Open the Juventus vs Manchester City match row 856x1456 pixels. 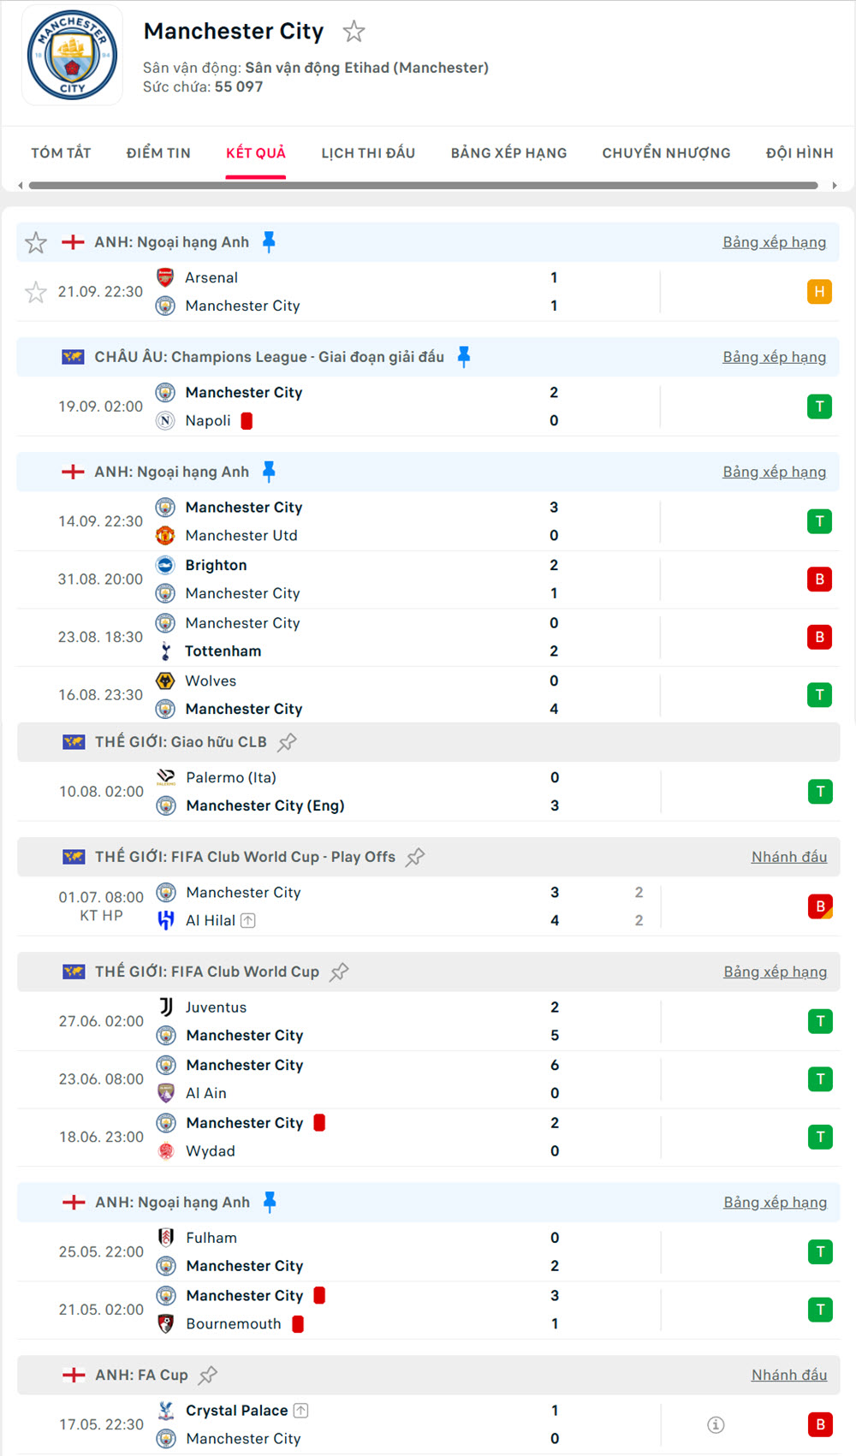point(385,1021)
